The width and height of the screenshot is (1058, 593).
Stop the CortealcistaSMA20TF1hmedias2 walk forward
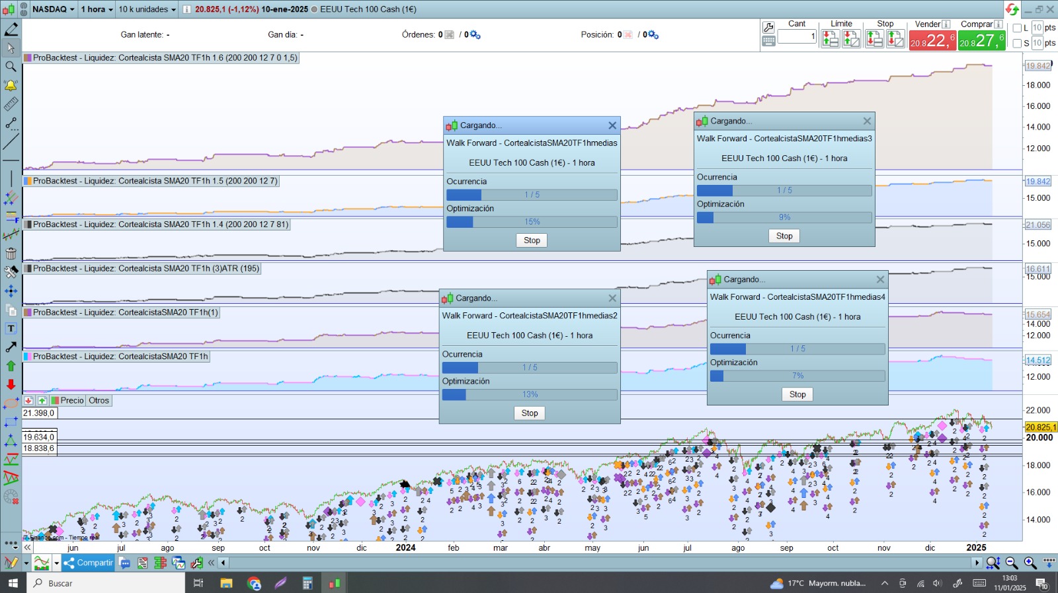point(530,413)
